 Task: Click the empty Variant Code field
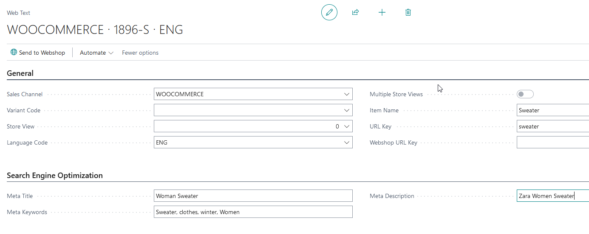(x=253, y=110)
